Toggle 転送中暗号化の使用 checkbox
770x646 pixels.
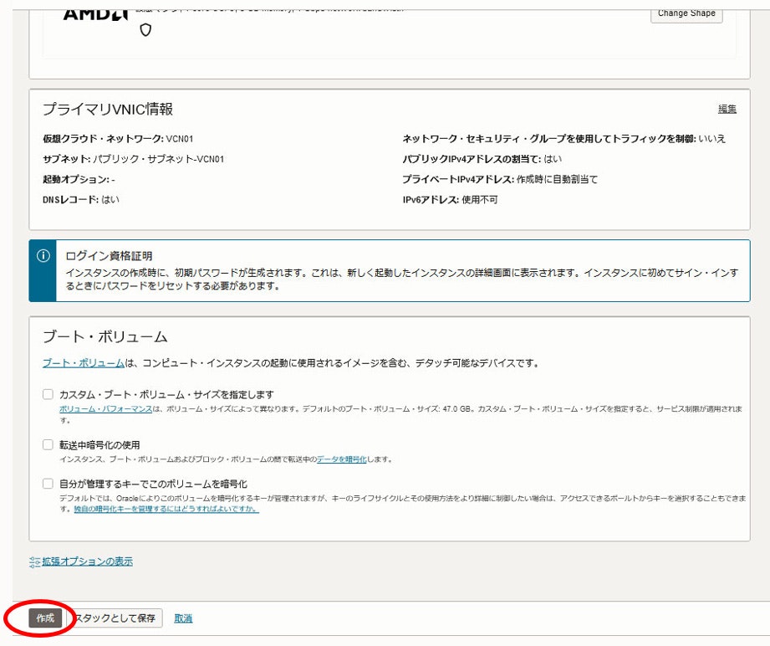(48, 444)
